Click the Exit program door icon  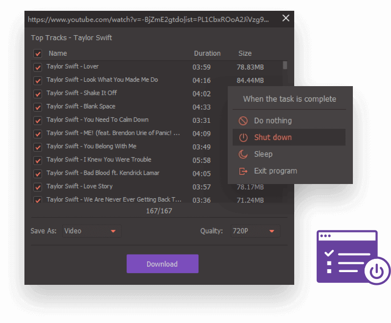[x=243, y=171]
